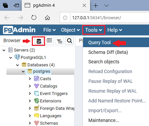
Task: Click the postgres database icon
Action: pos(30,71)
